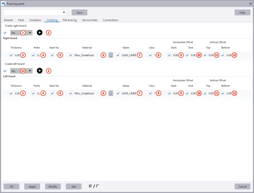
Task: Open Create left board Yes dropdown
Action: tap(21, 71)
